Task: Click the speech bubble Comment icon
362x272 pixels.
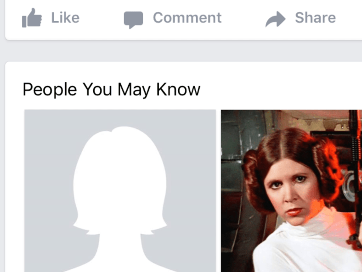Action: click(133, 20)
